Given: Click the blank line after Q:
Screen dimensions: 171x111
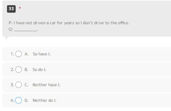Looking at the screenshot, I should pos(26,29).
